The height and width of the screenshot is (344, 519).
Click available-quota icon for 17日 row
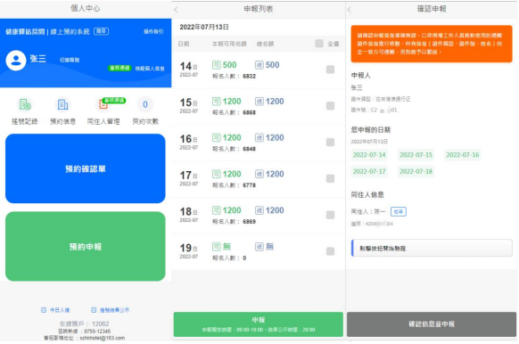tap(217, 174)
